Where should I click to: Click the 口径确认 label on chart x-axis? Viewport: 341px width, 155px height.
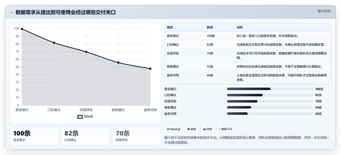tap(54, 110)
